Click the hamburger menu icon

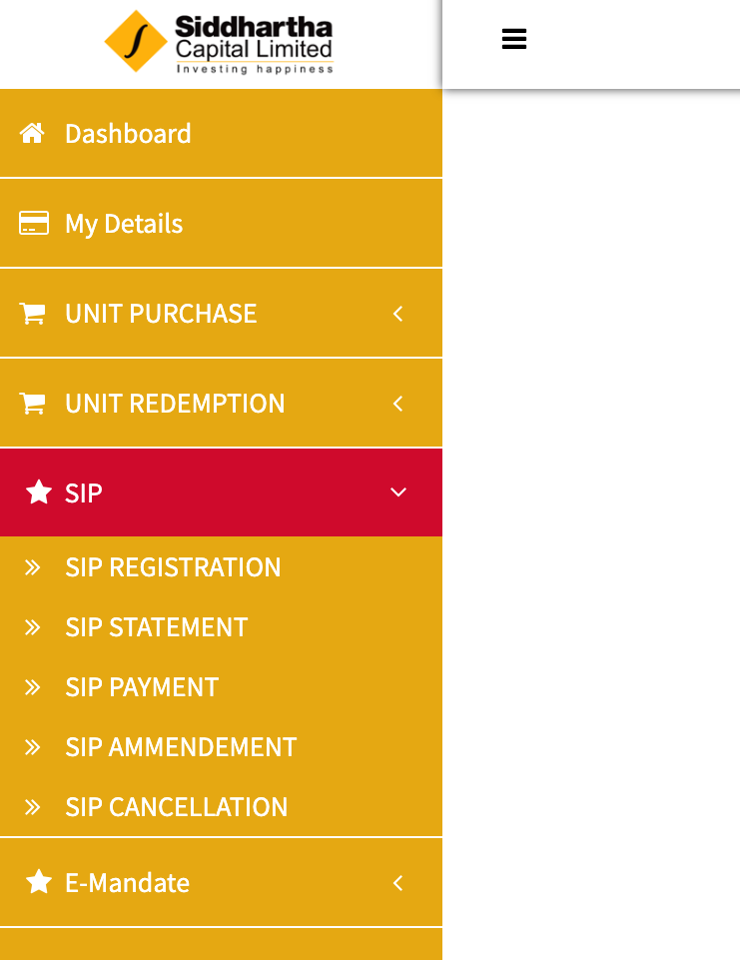(x=513, y=39)
